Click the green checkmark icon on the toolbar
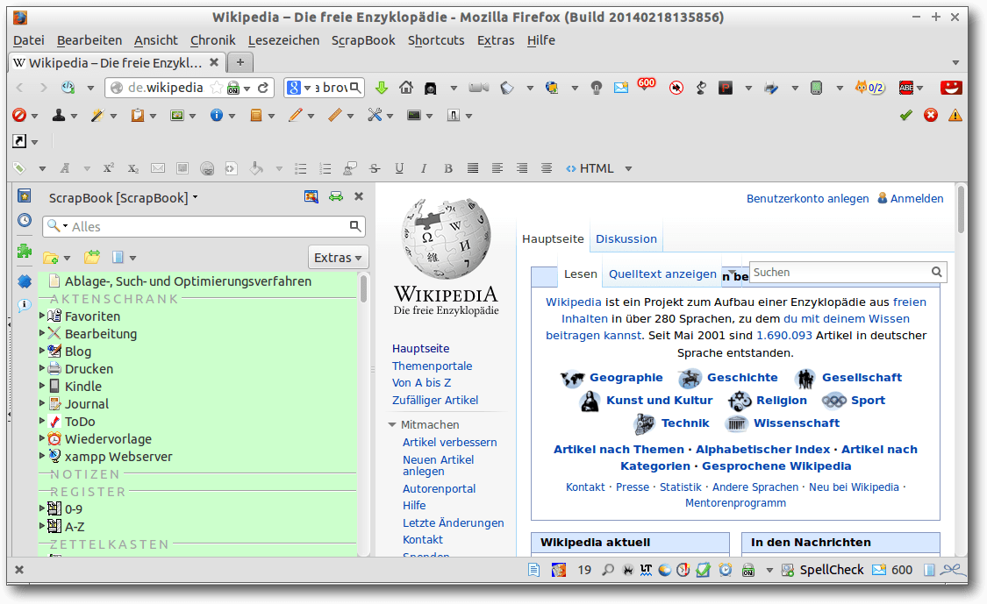Viewport: 987px width, 604px height. [905, 115]
